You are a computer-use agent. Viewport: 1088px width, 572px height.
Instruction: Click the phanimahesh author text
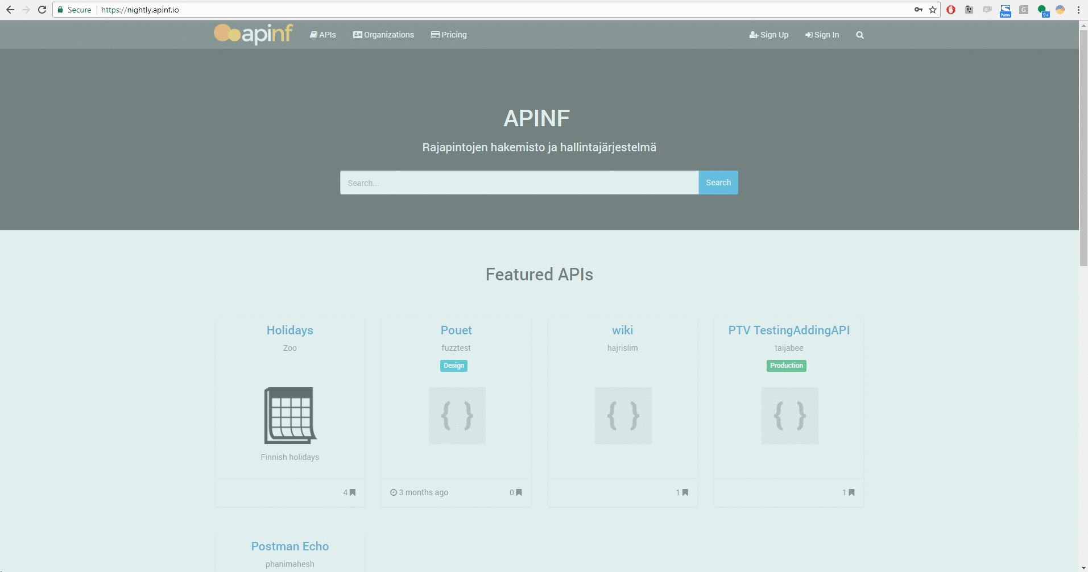(290, 564)
